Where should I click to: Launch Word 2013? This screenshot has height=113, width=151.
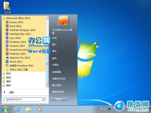[x=14, y=62]
